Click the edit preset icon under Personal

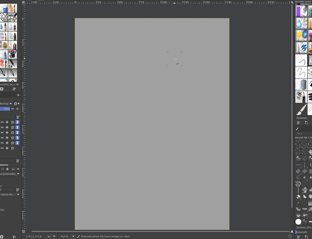(x=298, y=123)
